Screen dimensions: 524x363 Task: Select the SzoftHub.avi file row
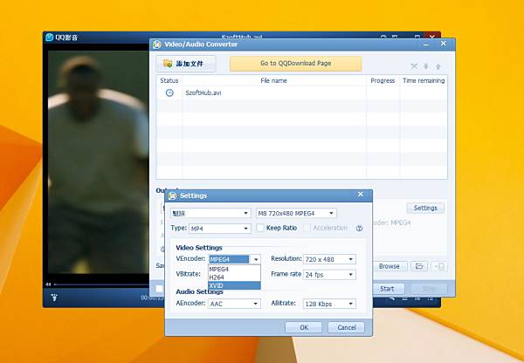pos(302,92)
